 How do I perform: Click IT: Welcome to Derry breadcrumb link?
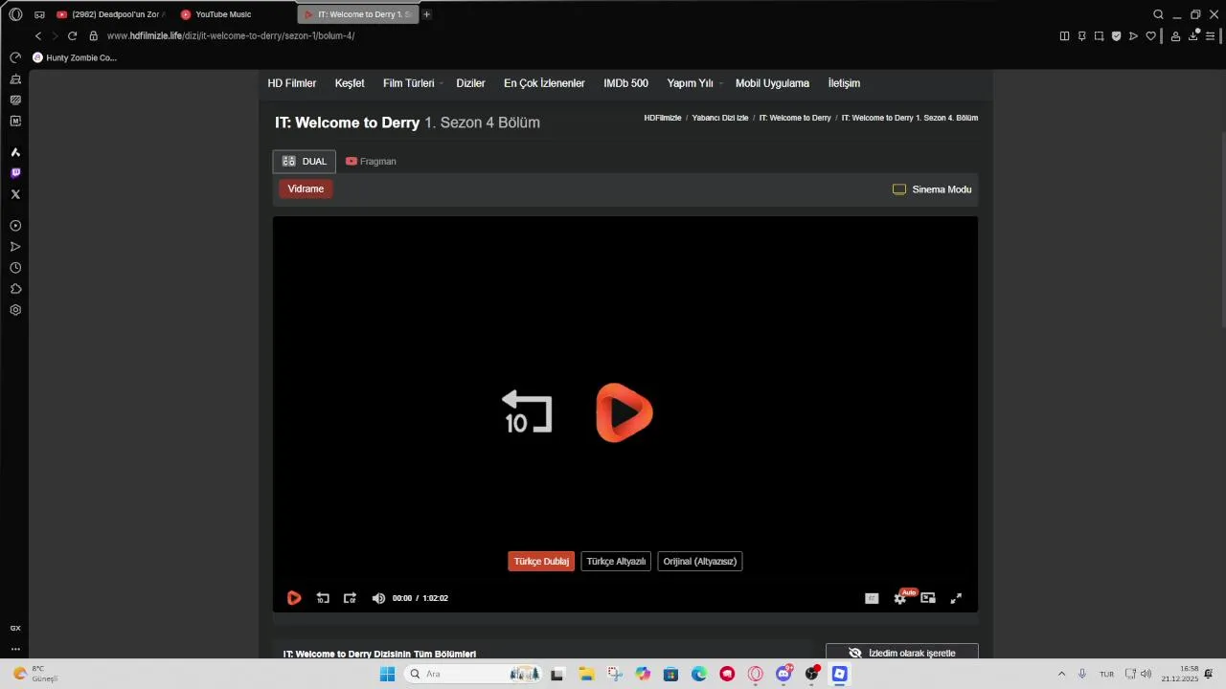(x=795, y=118)
